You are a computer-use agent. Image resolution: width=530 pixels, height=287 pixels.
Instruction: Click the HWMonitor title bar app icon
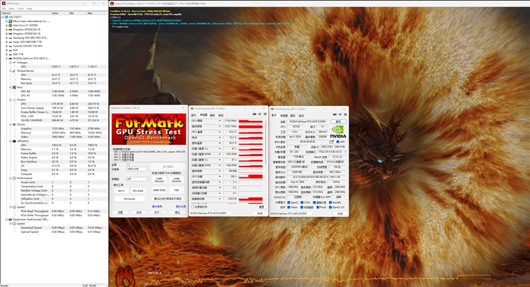pyautogui.click(x=3, y=3)
